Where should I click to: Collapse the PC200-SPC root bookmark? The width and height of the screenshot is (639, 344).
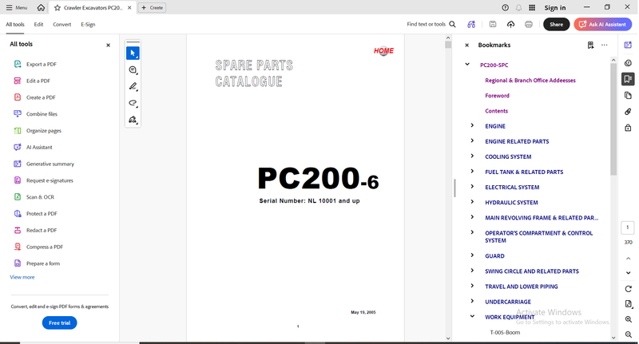[467, 65]
